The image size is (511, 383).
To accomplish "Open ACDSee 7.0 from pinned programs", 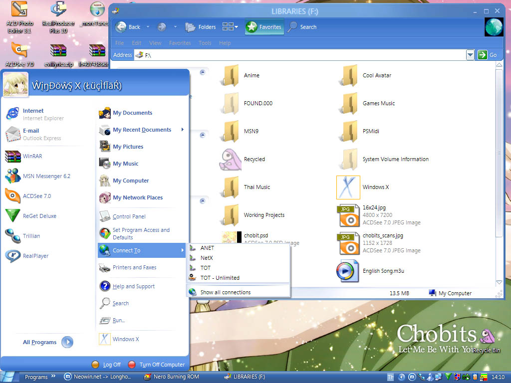I will pos(36,196).
